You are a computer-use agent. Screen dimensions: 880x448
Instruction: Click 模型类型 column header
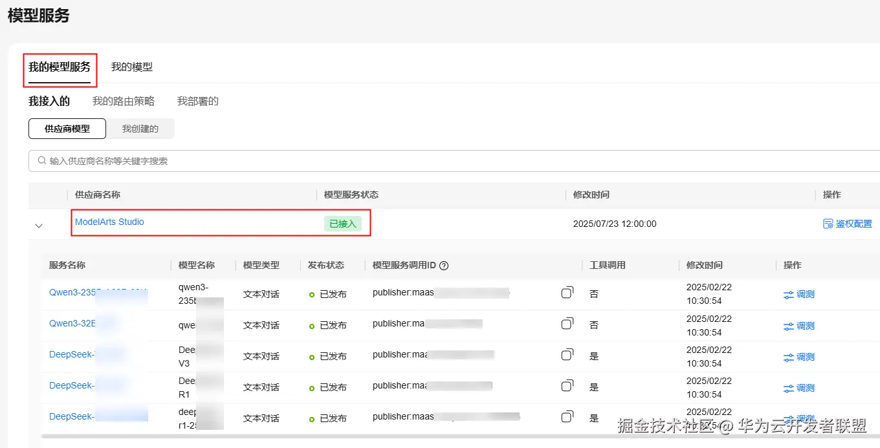(261, 265)
